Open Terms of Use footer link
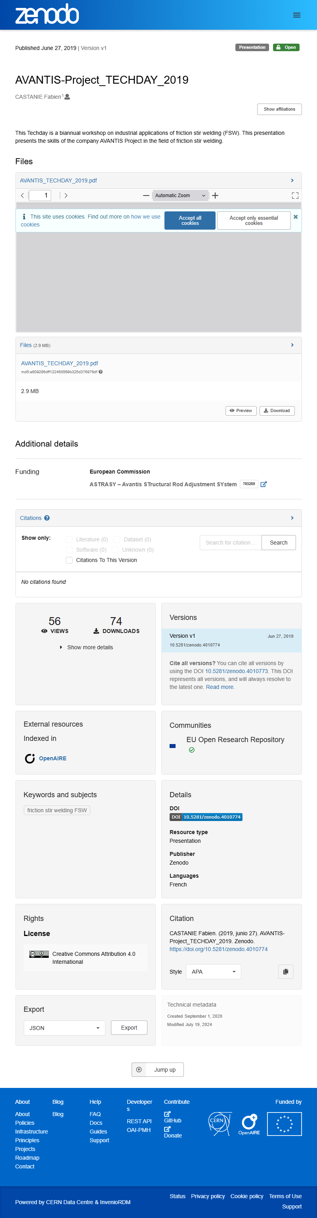 [x=285, y=1196]
